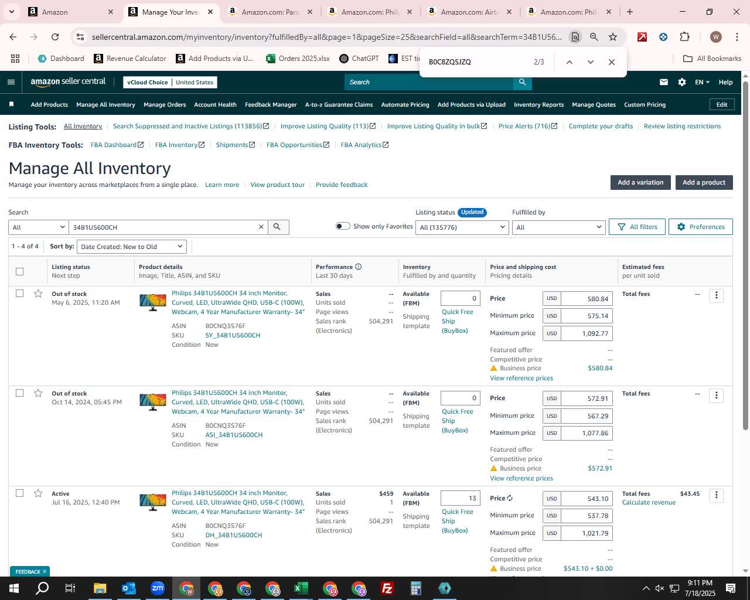Open FileZilla from the taskbar

pyautogui.click(x=387, y=588)
